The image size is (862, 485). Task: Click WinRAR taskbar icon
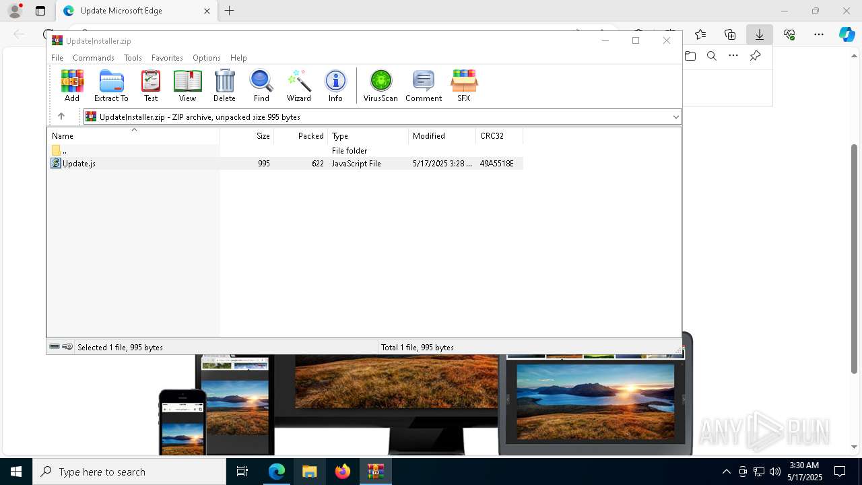pyautogui.click(x=376, y=472)
